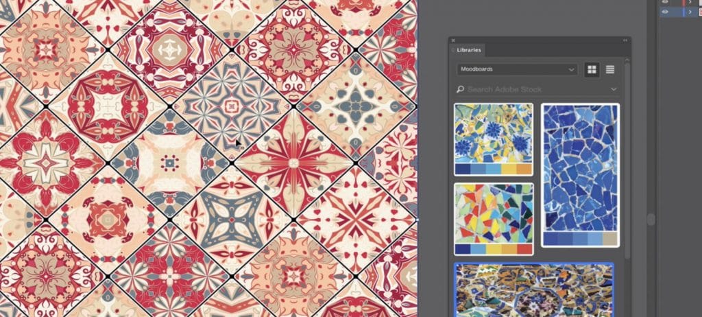Expand the highlighted blue layer's chevron
Screen dimensions: 702x317
point(690,12)
